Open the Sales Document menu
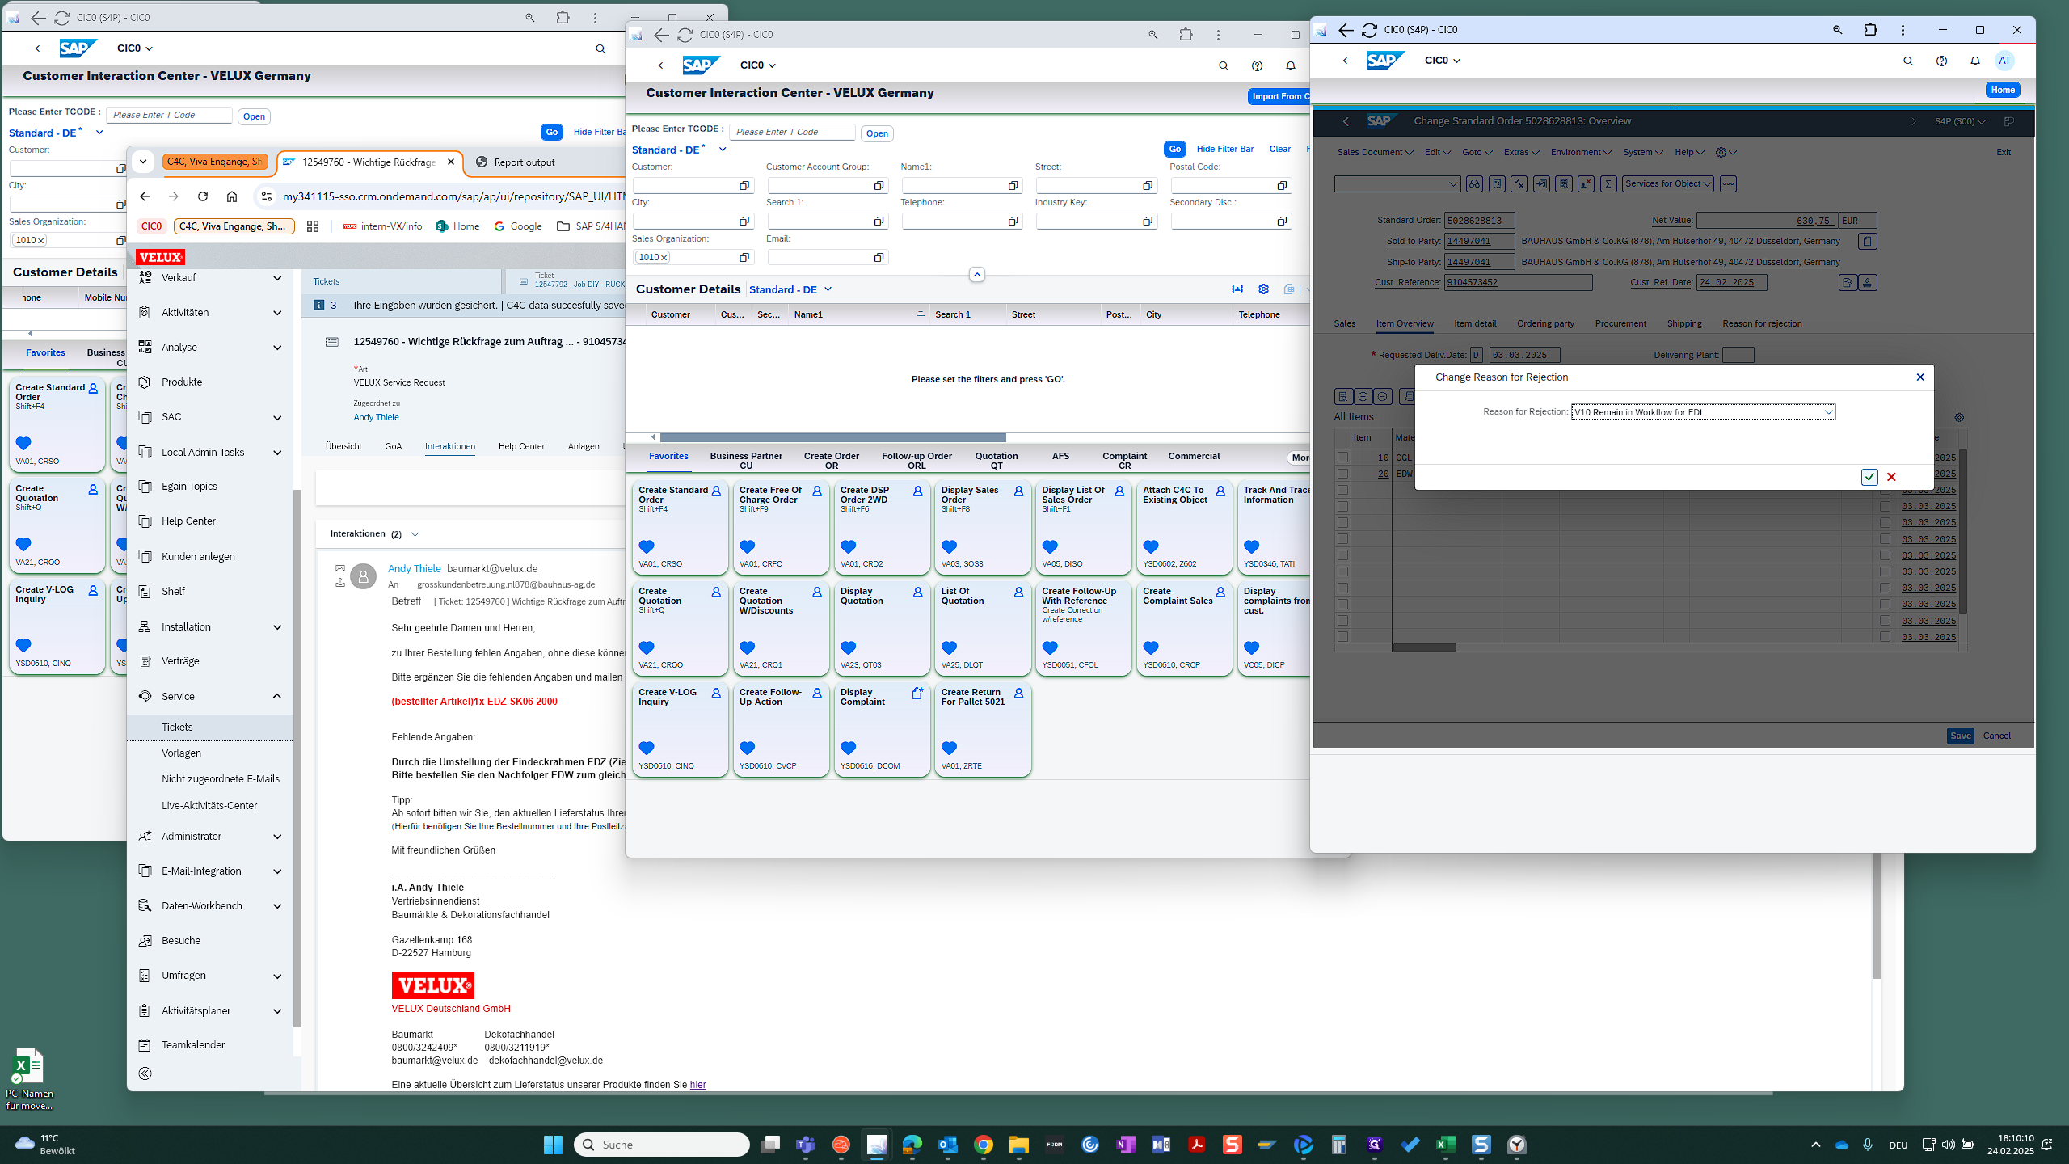The width and height of the screenshot is (2069, 1164). 1375,152
